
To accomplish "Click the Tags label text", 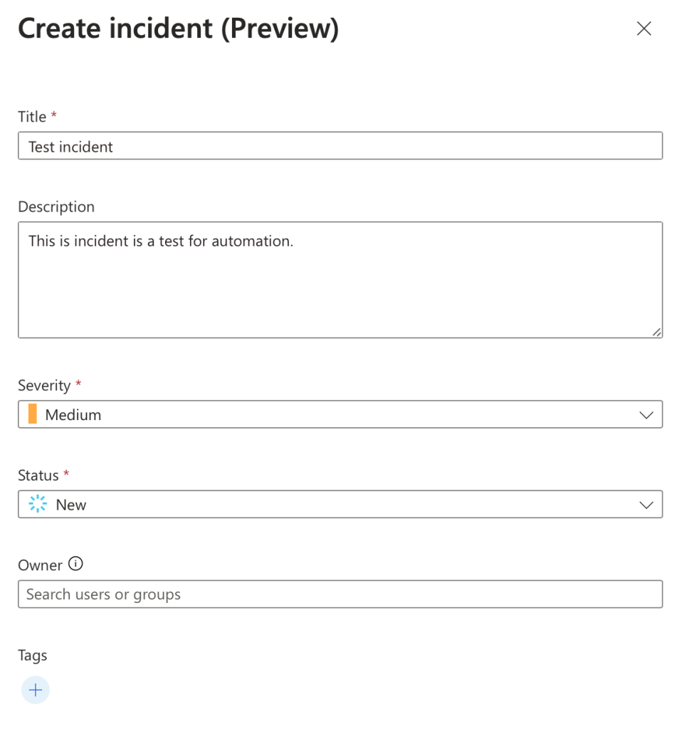I will click(x=33, y=655).
